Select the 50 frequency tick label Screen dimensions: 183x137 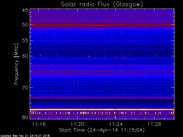(x=25, y=25)
